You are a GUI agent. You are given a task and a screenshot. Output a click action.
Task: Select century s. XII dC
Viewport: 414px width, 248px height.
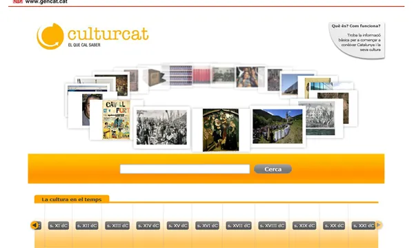point(87,225)
